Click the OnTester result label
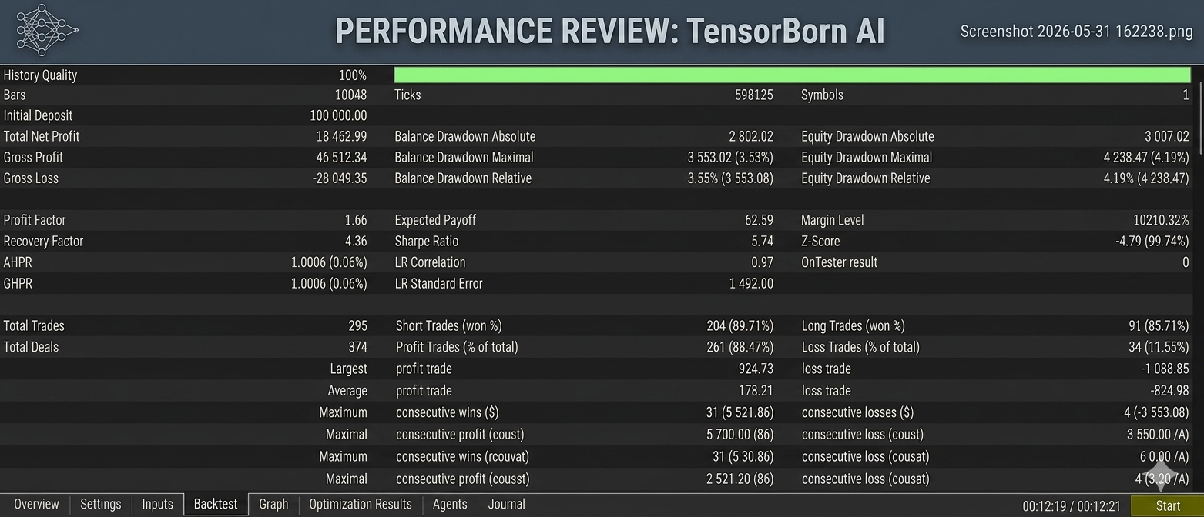1204x517 pixels. (x=839, y=262)
